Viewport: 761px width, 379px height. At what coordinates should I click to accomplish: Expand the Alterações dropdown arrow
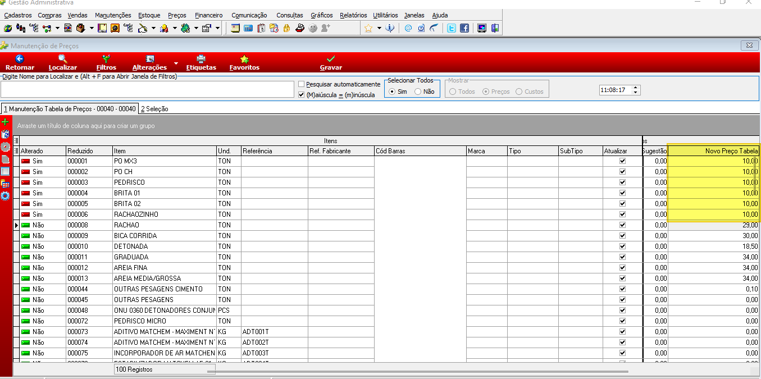pos(176,63)
